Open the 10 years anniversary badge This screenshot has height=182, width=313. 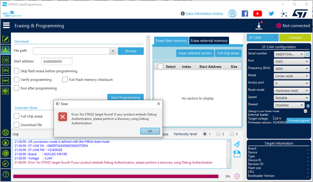pos(232,13)
